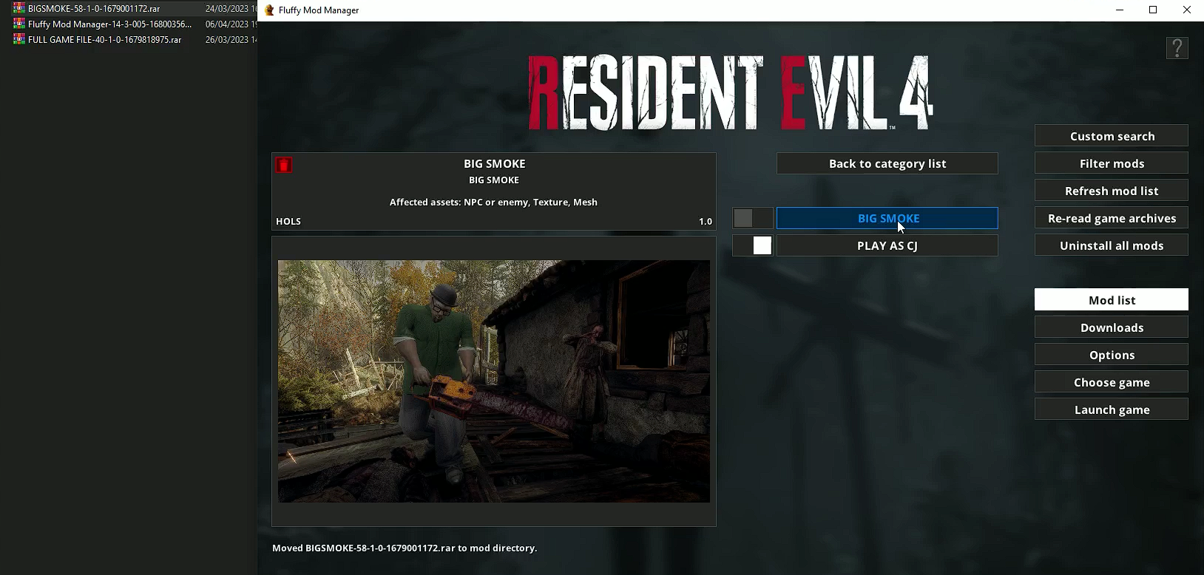Open Filter mods
1204x575 pixels.
(1112, 163)
